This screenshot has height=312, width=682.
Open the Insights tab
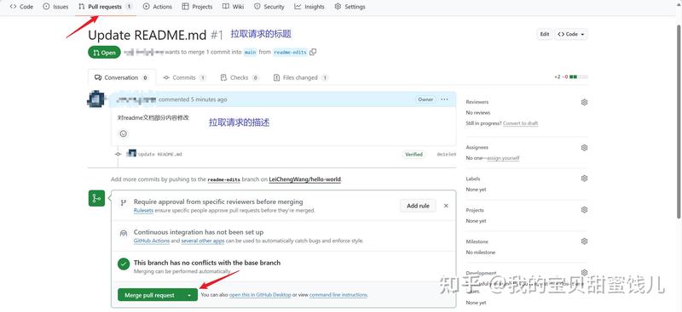309,7
